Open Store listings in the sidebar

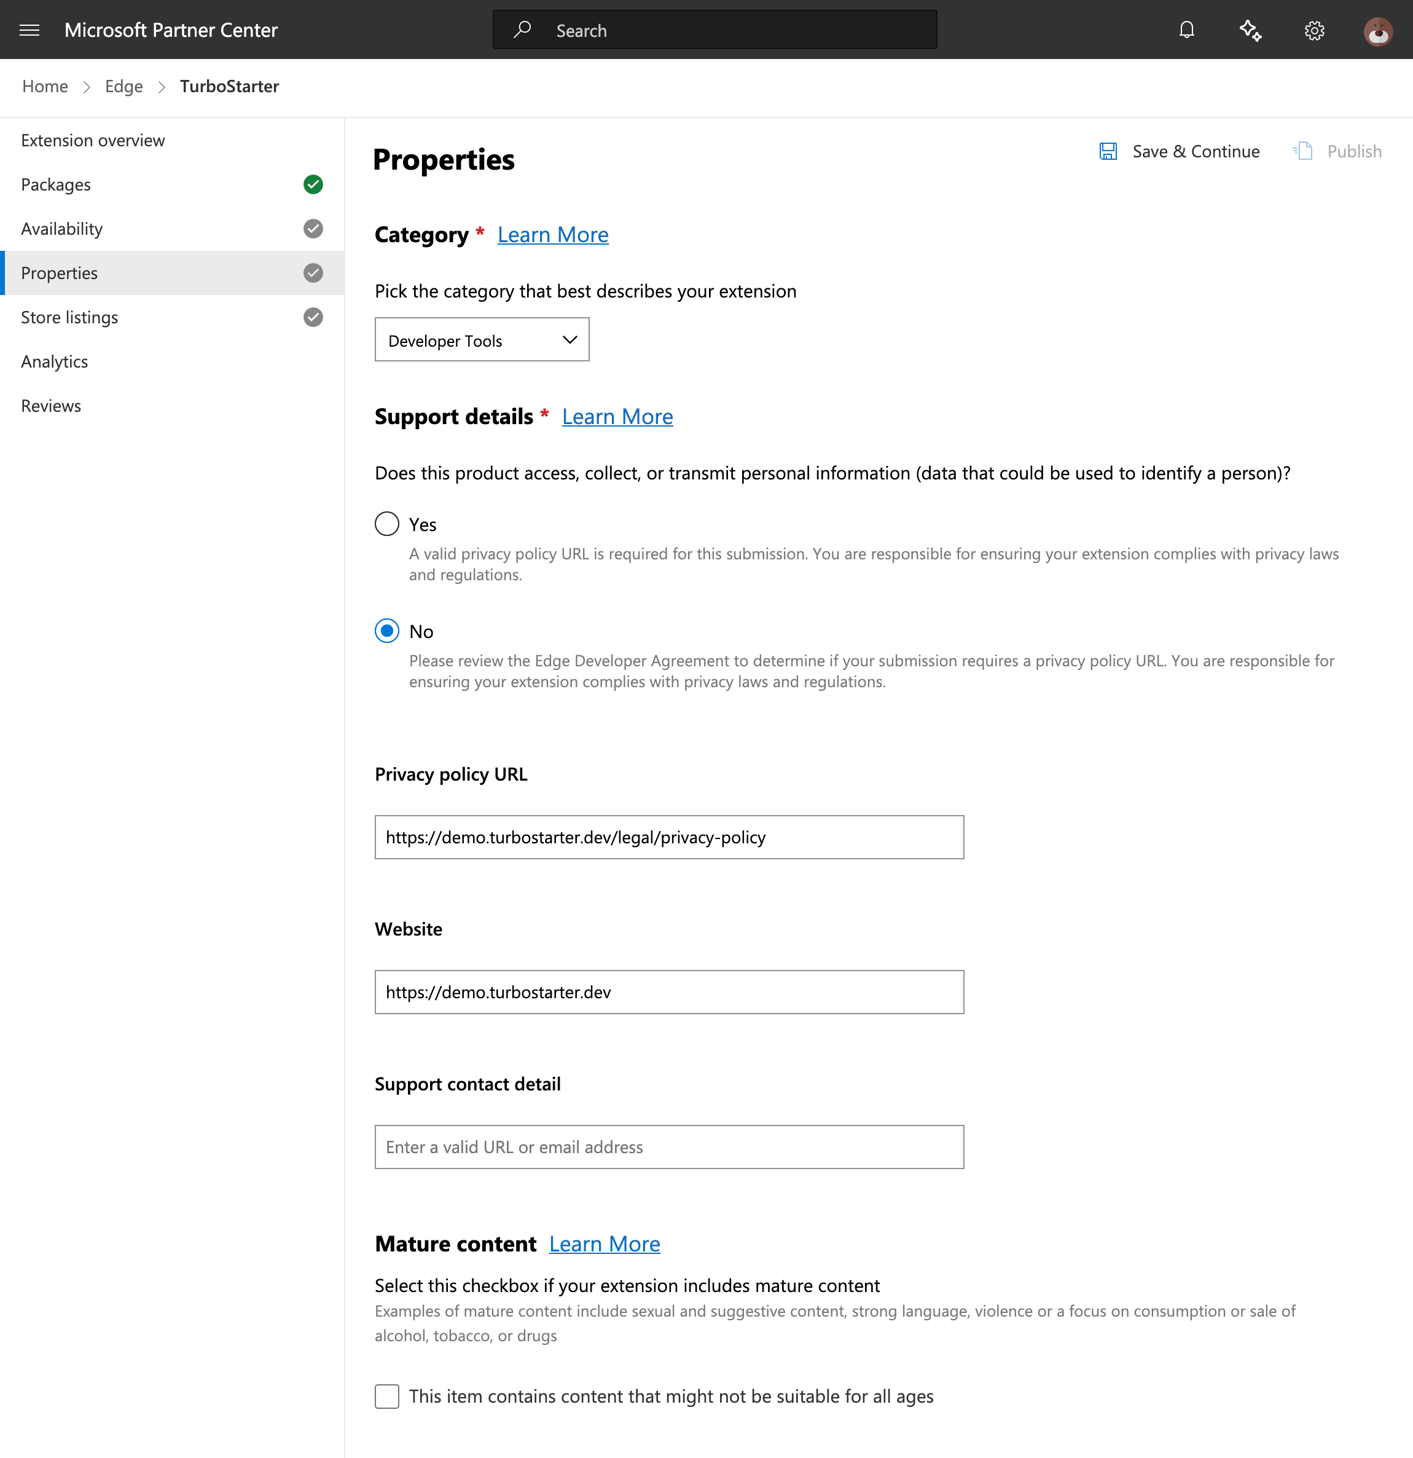point(69,317)
